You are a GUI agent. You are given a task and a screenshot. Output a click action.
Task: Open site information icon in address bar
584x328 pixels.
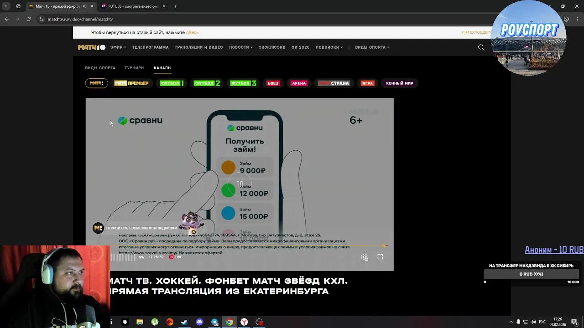click(42, 19)
